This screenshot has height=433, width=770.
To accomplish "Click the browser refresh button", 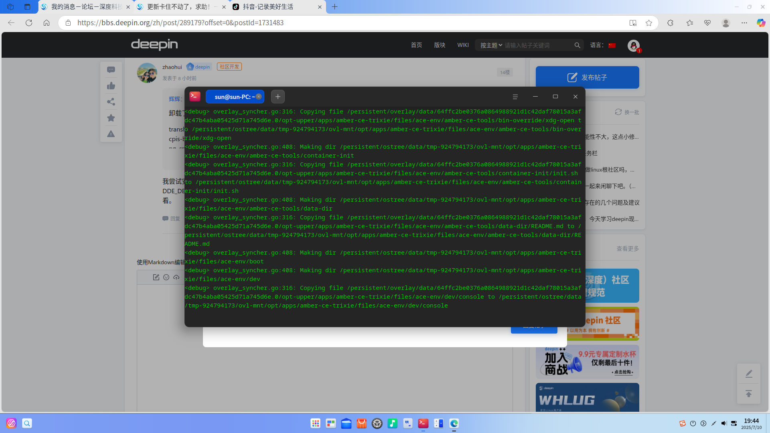I will tap(29, 23).
